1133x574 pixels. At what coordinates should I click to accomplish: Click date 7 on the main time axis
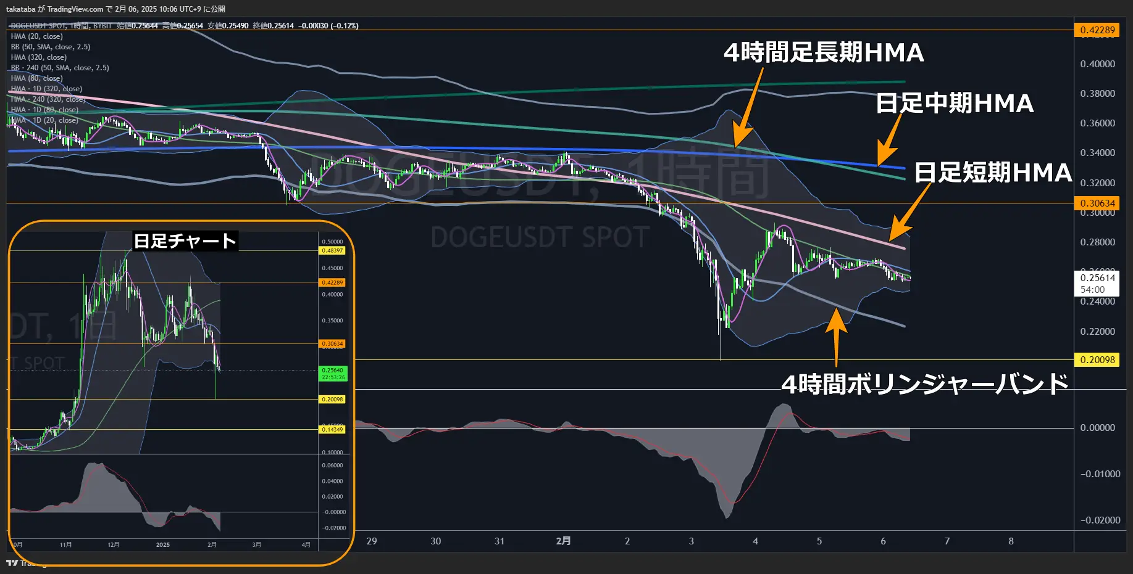pos(947,541)
